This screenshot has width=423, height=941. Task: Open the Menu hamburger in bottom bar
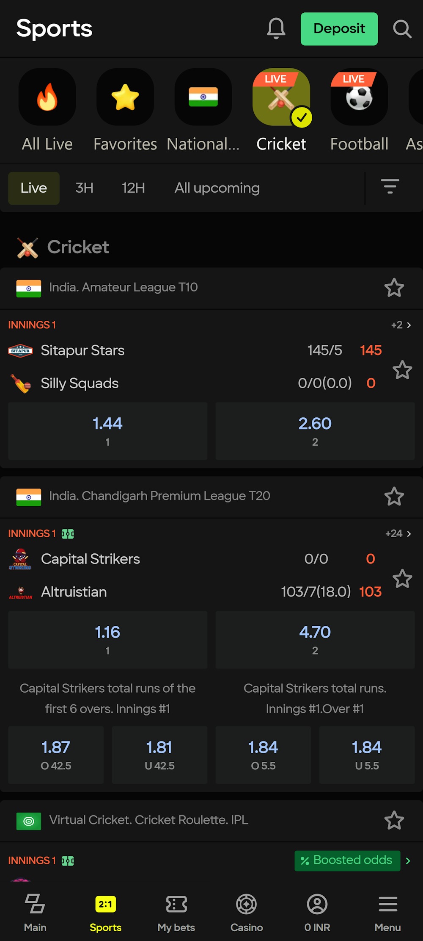point(387,904)
